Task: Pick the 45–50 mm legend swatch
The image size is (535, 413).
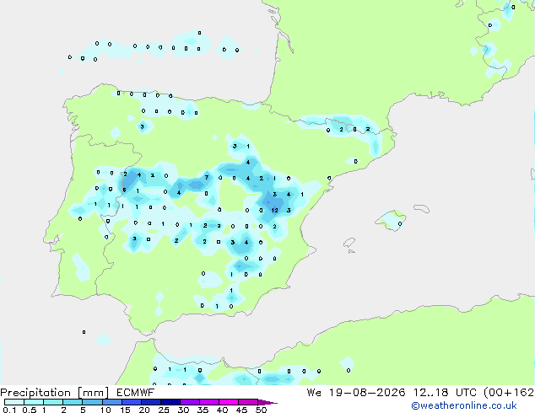Action: [248, 402]
